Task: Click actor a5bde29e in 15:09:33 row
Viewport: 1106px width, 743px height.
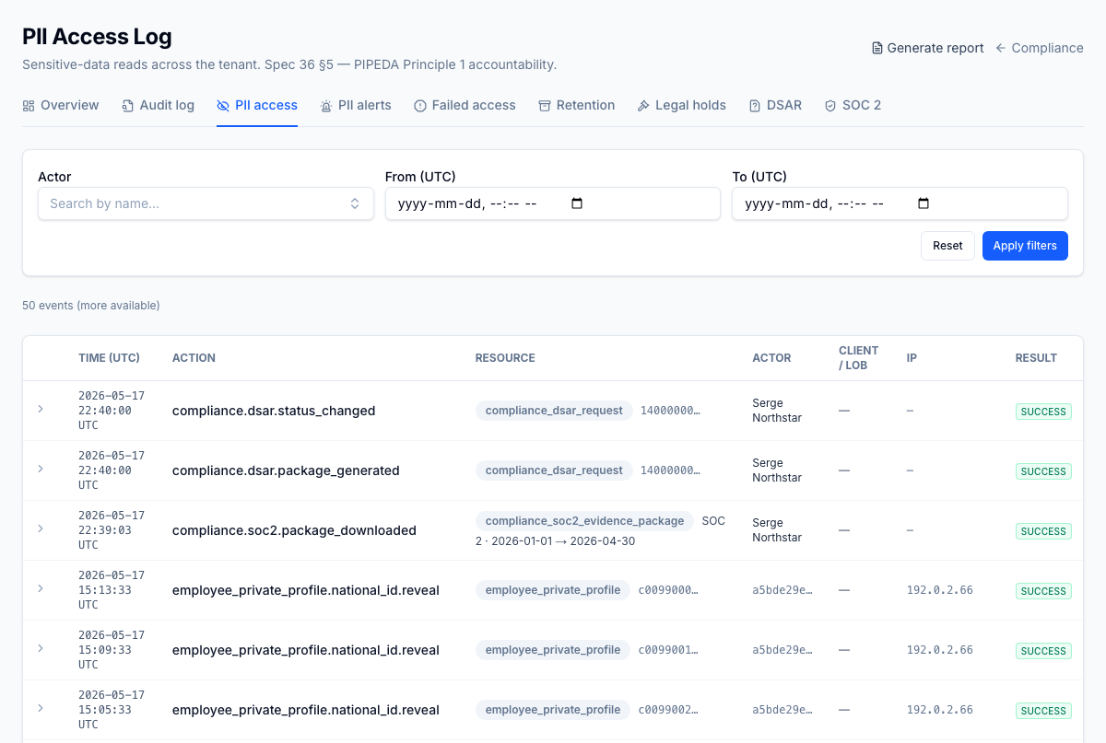Action: click(782, 650)
